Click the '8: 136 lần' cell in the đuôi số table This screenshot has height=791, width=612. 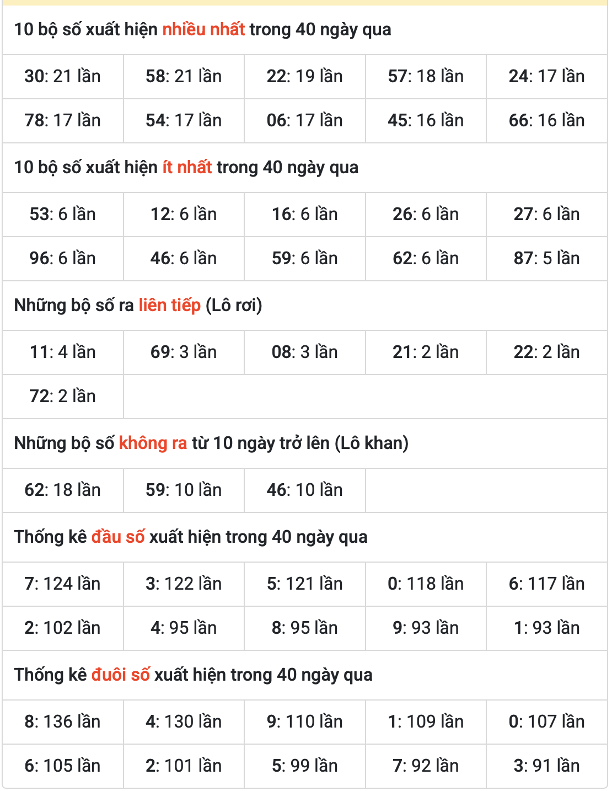pyautogui.click(x=63, y=722)
